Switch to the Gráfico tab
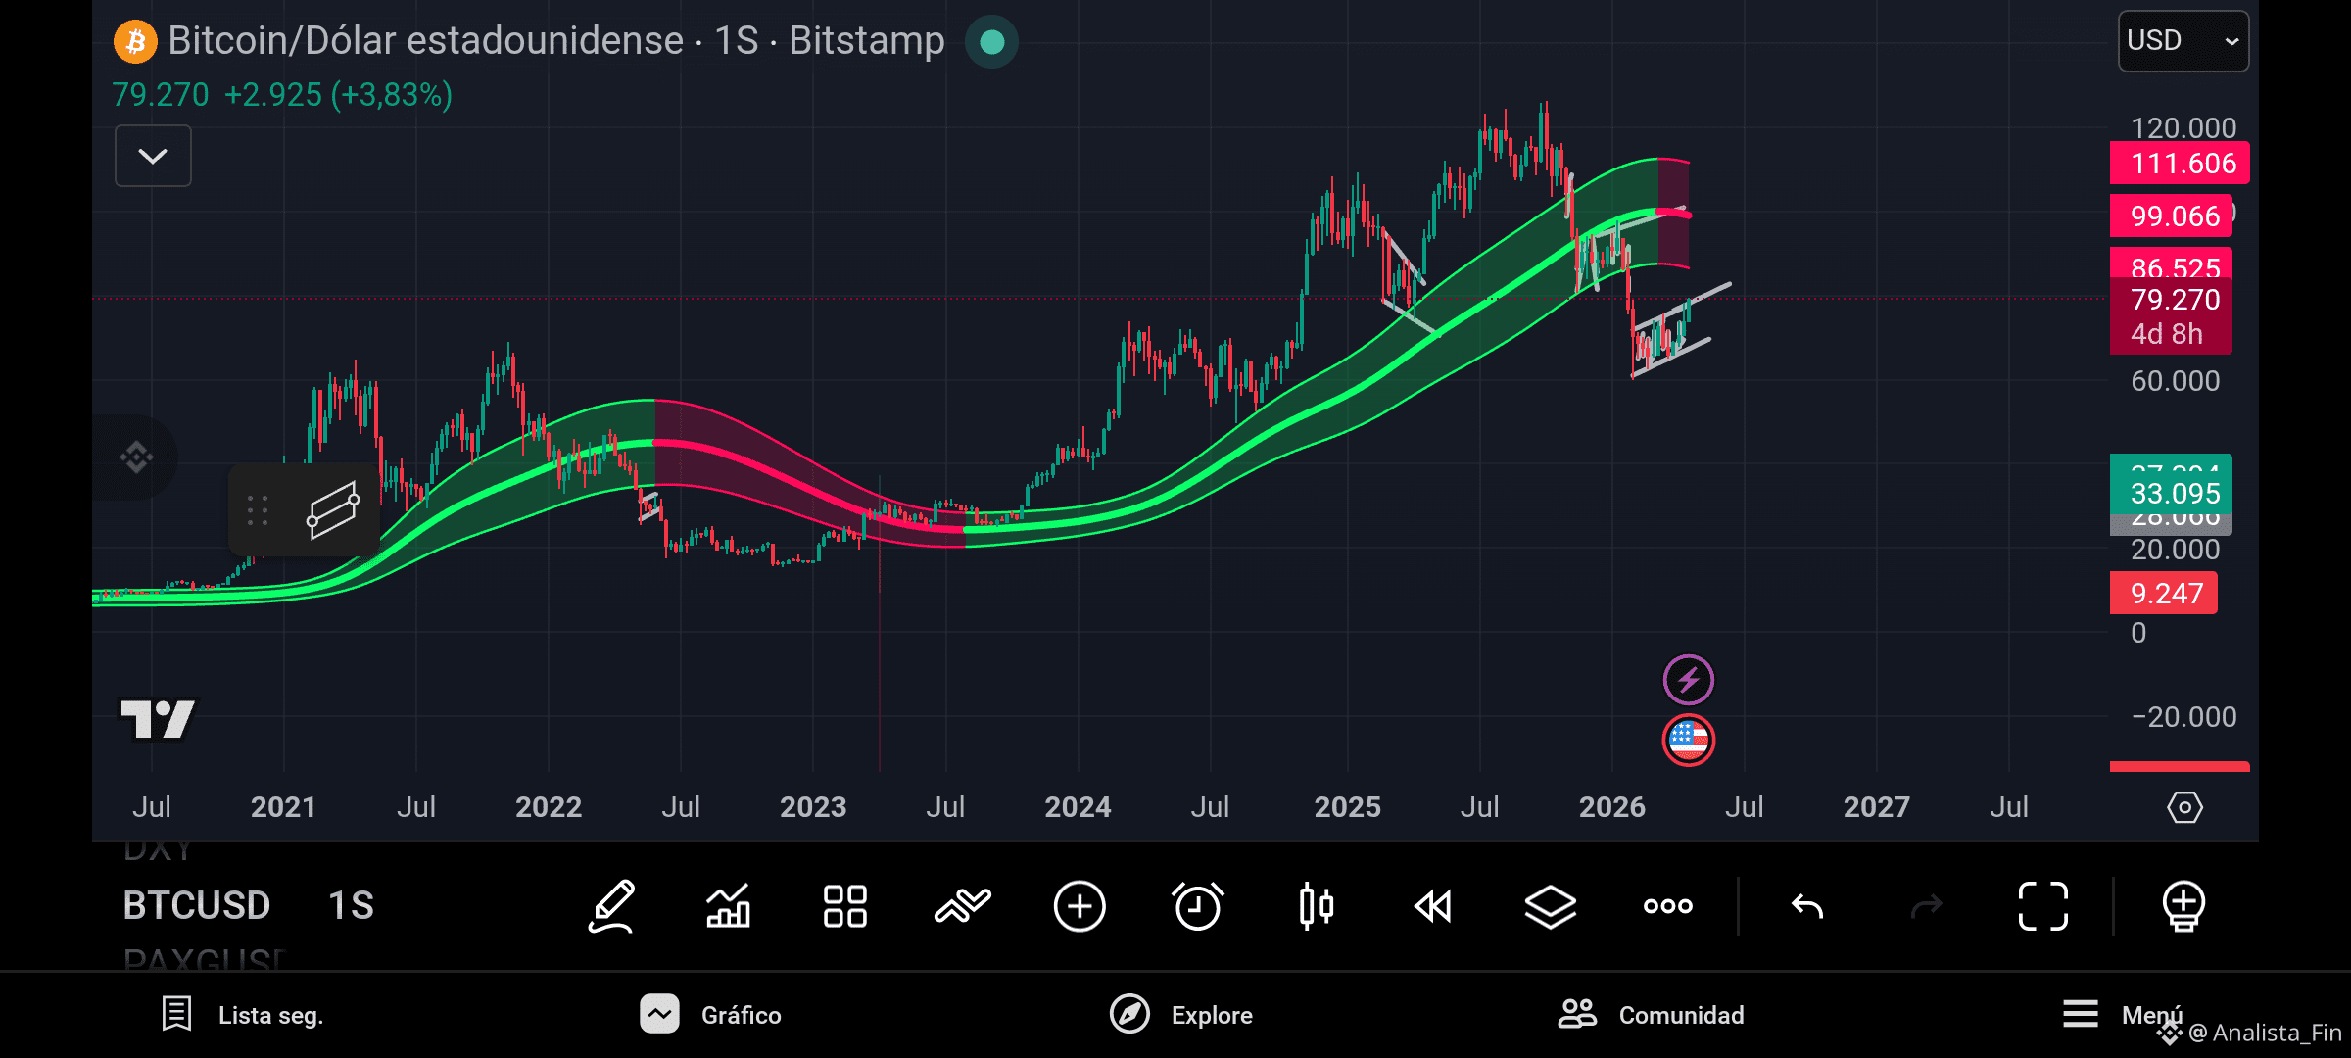This screenshot has width=2351, height=1058. pos(711,1015)
